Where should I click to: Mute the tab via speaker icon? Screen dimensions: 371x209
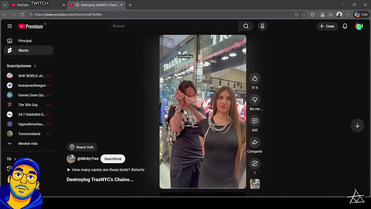pyautogui.click(x=77, y=5)
